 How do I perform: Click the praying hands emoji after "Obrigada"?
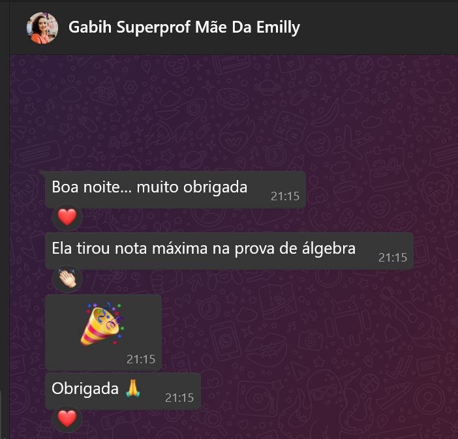point(133,388)
